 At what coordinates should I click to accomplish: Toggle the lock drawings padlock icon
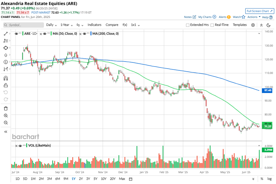pyautogui.click(x=6, y=85)
